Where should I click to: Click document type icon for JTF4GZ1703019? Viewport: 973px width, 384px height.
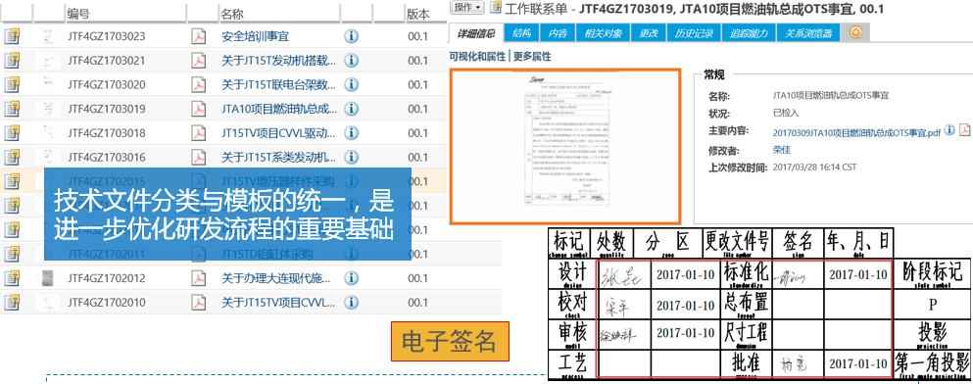[x=13, y=109]
